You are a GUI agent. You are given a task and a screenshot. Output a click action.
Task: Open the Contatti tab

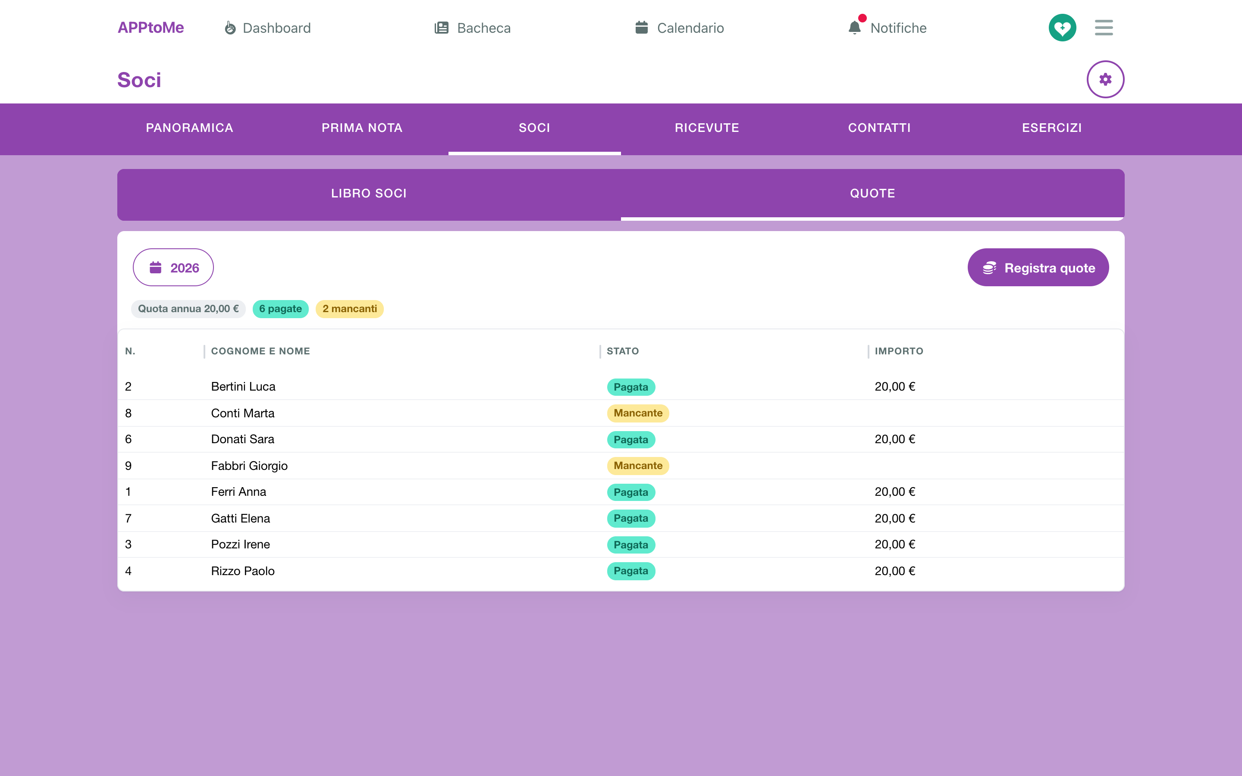click(880, 128)
